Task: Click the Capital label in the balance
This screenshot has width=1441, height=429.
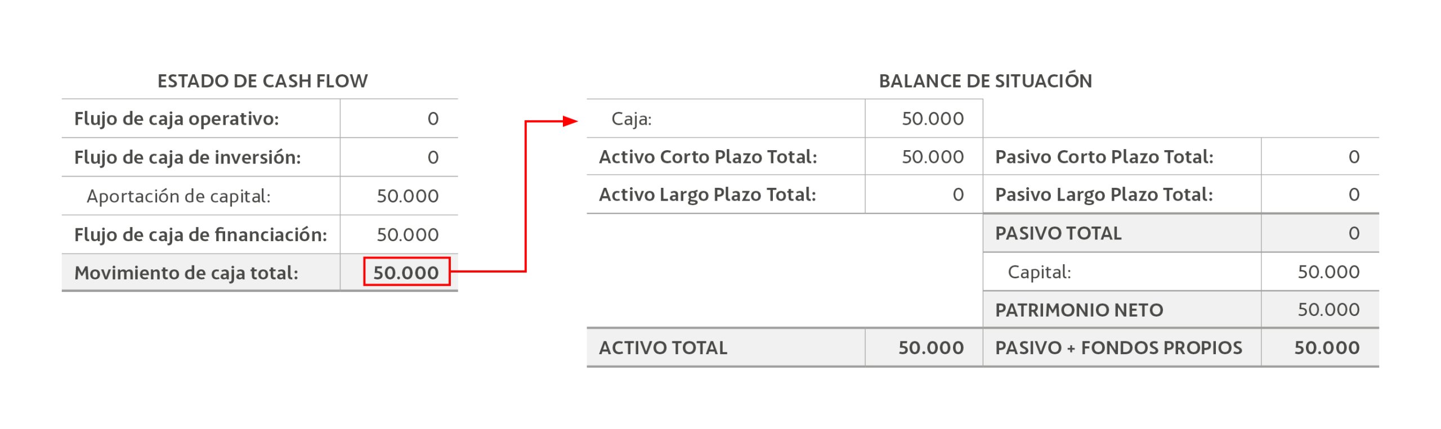Action: click(x=1039, y=272)
